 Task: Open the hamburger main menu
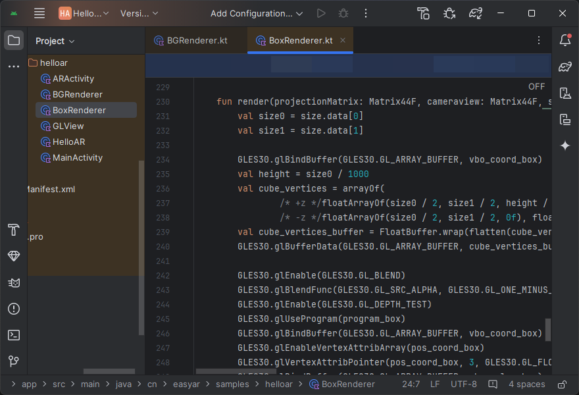tap(39, 13)
